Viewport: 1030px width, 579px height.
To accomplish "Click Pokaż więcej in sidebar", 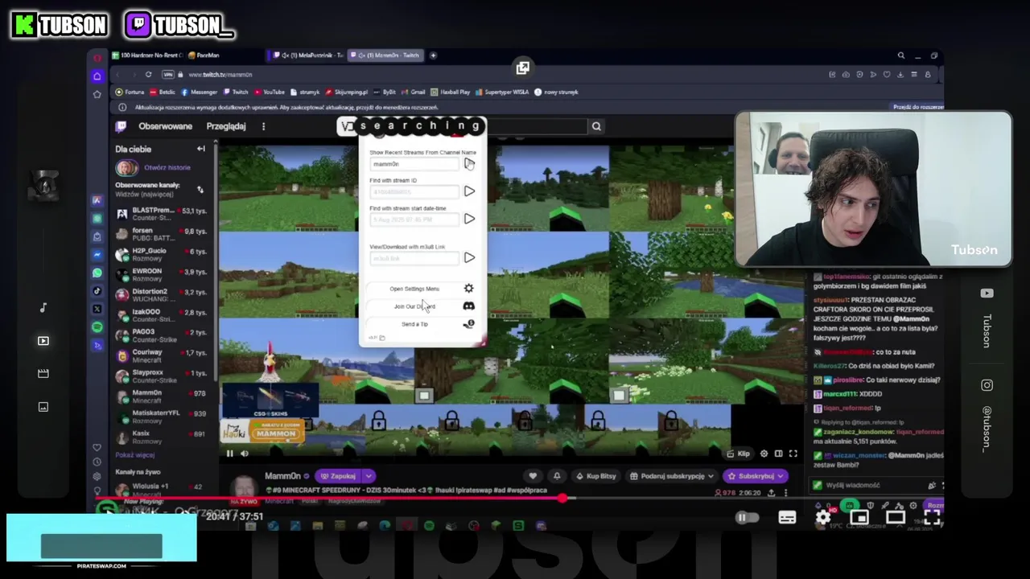I will (134, 455).
